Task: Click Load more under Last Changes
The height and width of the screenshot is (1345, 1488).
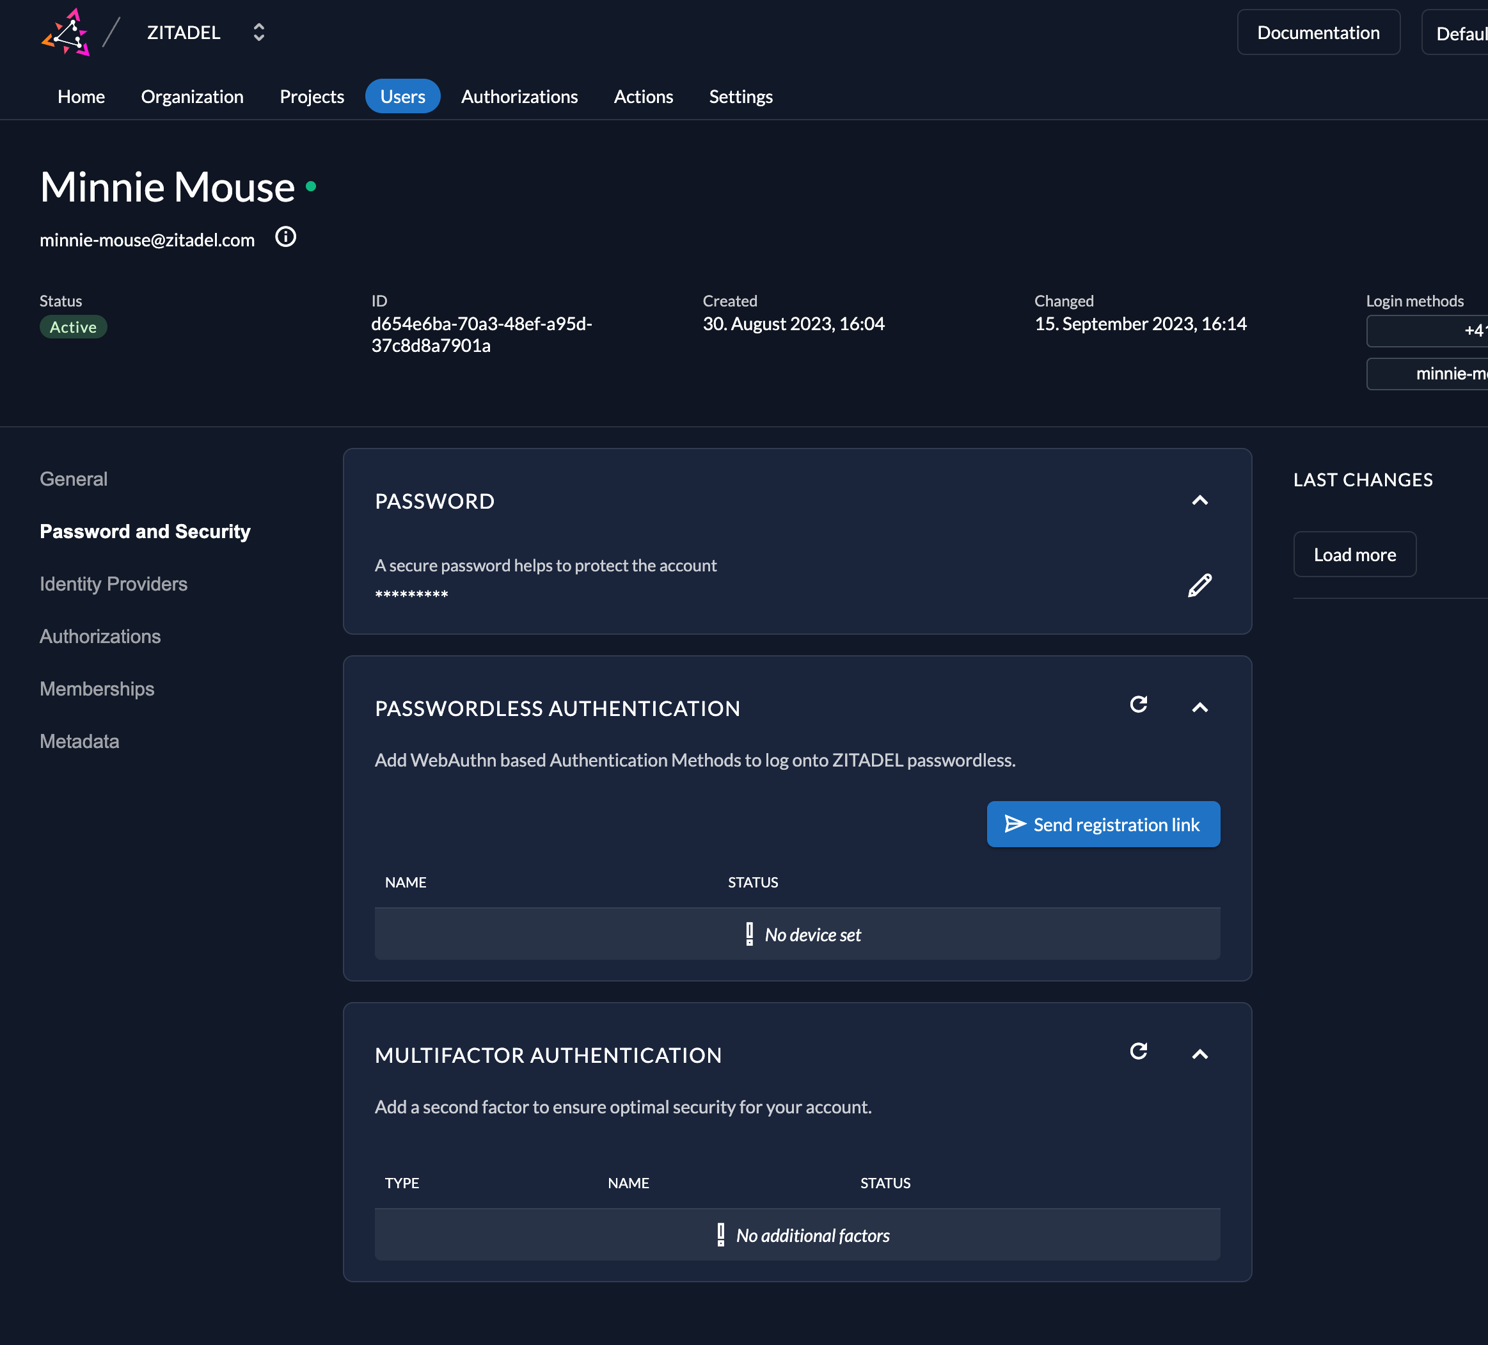Action: (1354, 554)
